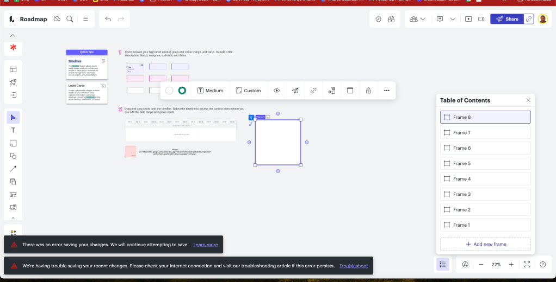The height and width of the screenshot is (282, 556).
Task: Open the import icon in left sidebar
Action: pyautogui.click(x=13, y=95)
